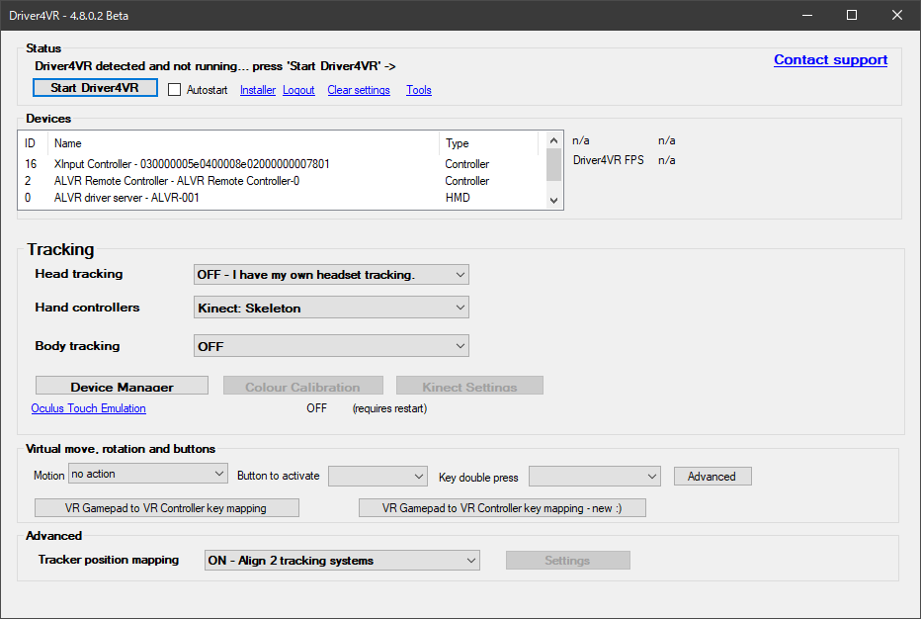Enable the Autostart checkbox
Image resolution: width=921 pixels, height=619 pixels.
coord(175,90)
